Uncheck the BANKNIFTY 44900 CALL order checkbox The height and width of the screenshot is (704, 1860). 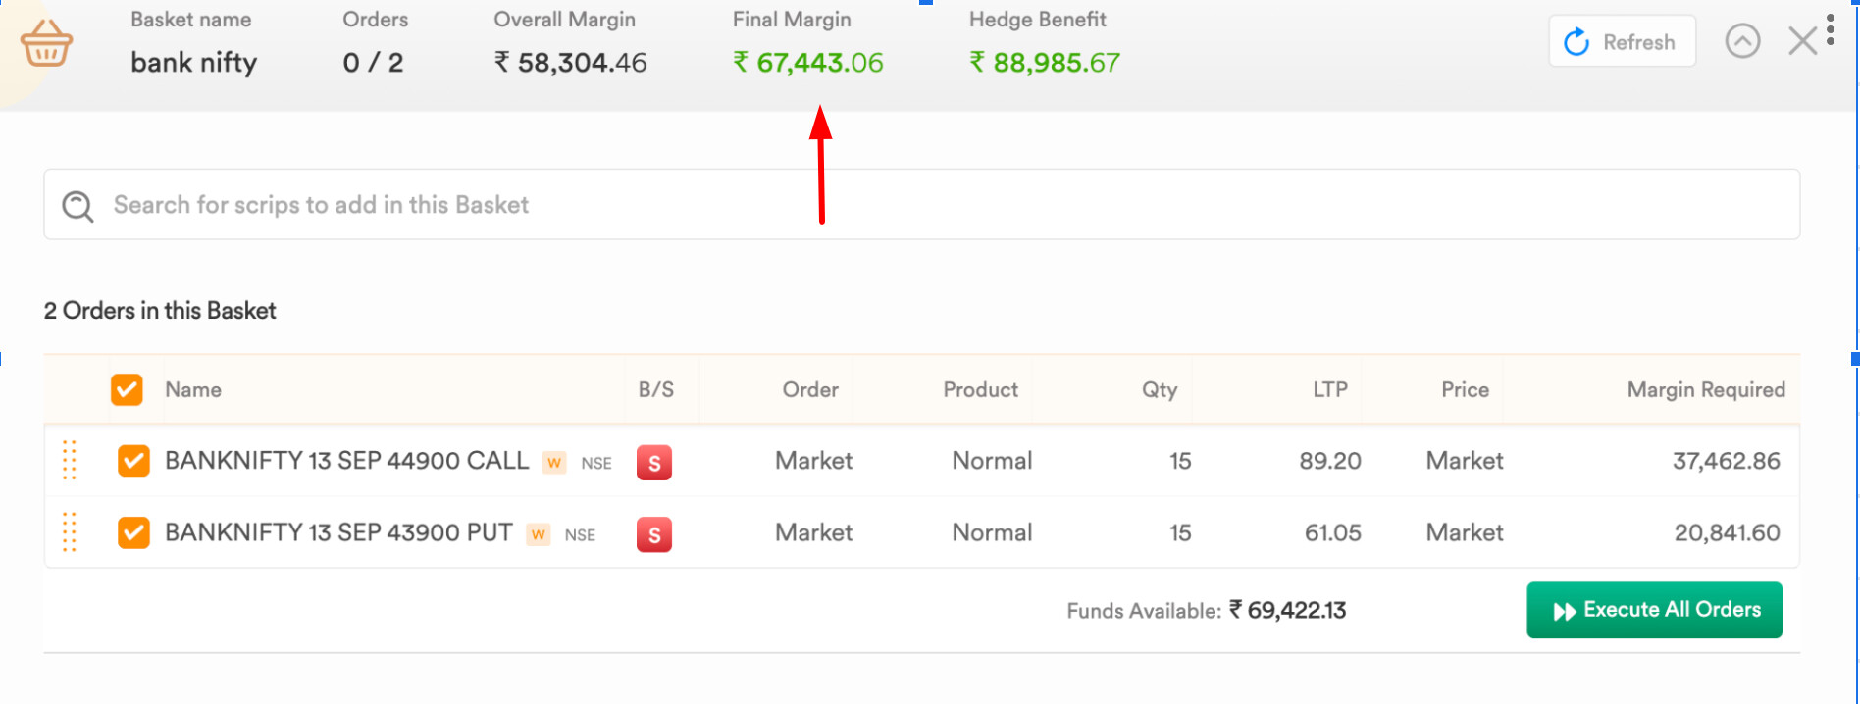133,461
